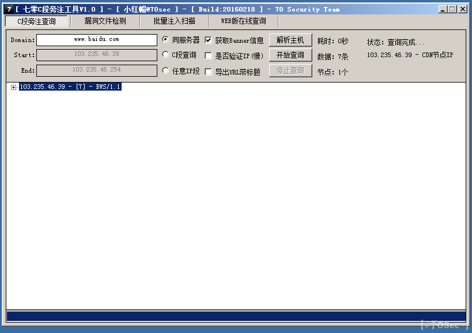Click the 停止查询 button
This screenshot has width=472, height=333.
[290, 71]
